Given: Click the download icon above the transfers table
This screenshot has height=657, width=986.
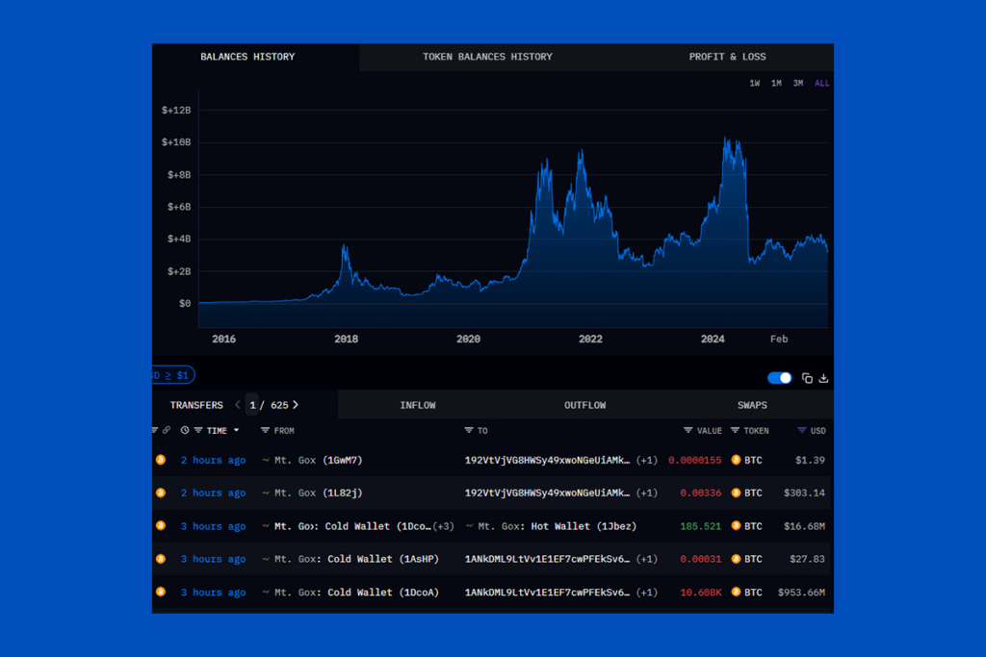Looking at the screenshot, I should [x=823, y=379].
